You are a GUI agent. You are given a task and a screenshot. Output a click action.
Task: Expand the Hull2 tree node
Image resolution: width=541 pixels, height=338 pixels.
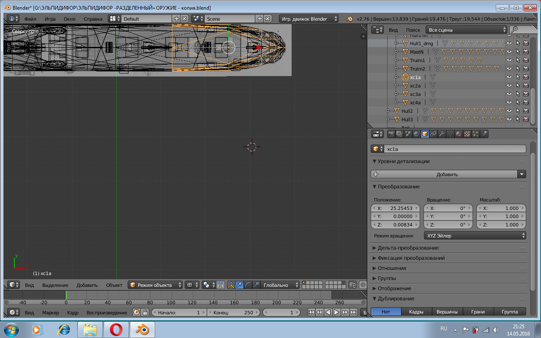click(388, 111)
